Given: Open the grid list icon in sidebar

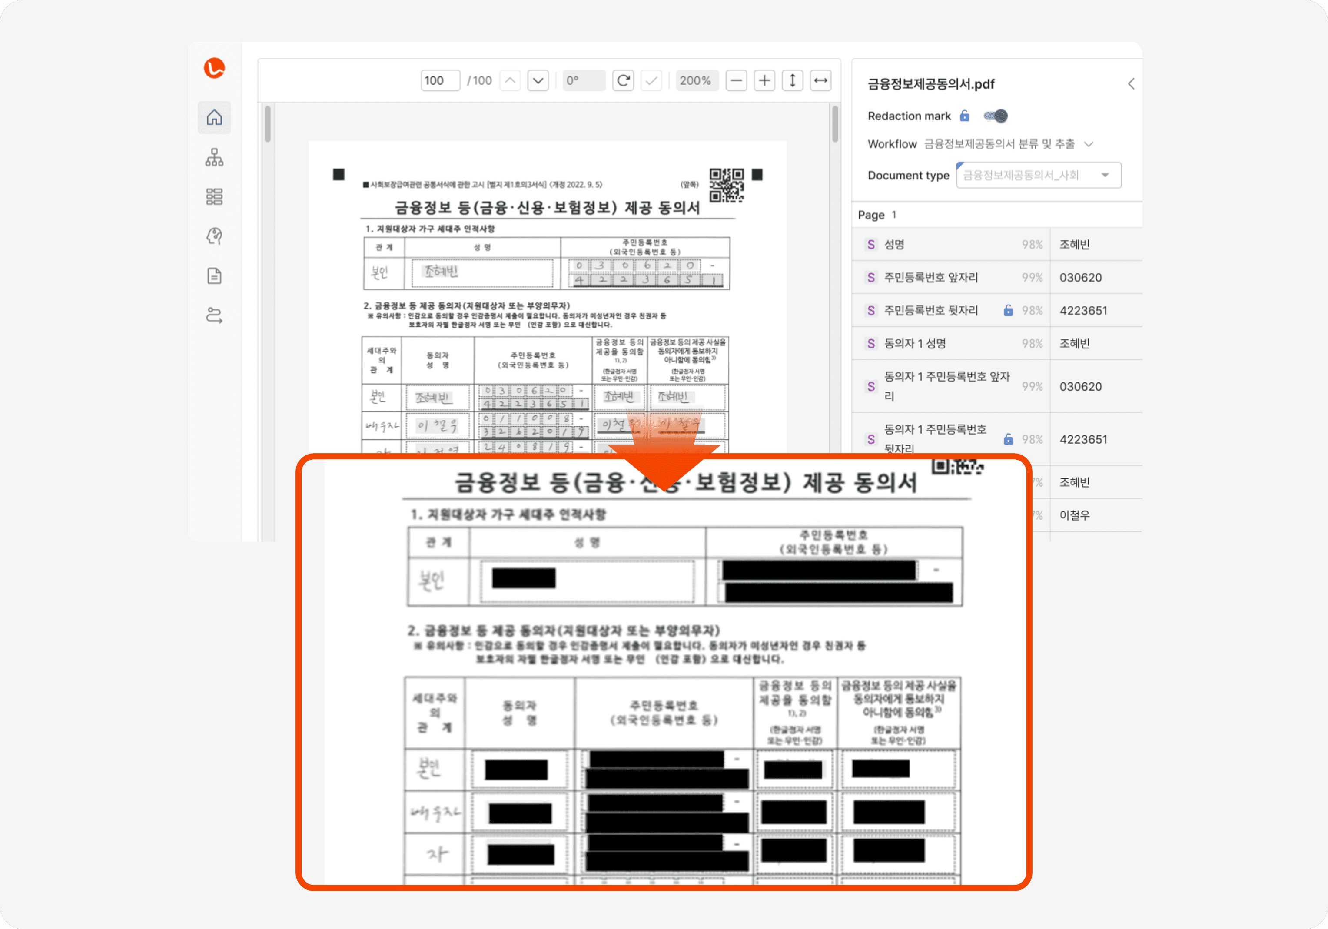Looking at the screenshot, I should 214,197.
